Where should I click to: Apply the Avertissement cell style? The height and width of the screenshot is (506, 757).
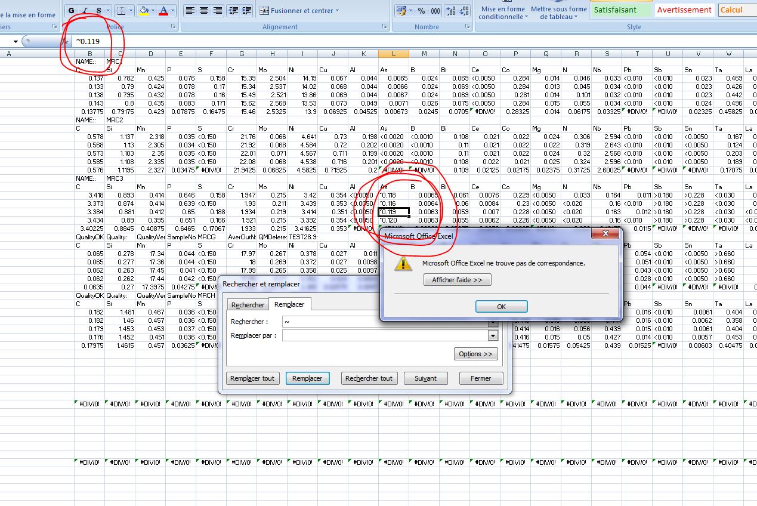(x=684, y=10)
